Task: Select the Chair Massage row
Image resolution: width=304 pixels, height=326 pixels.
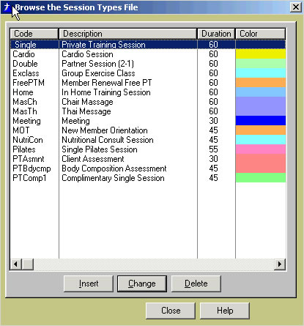Action: point(148,102)
